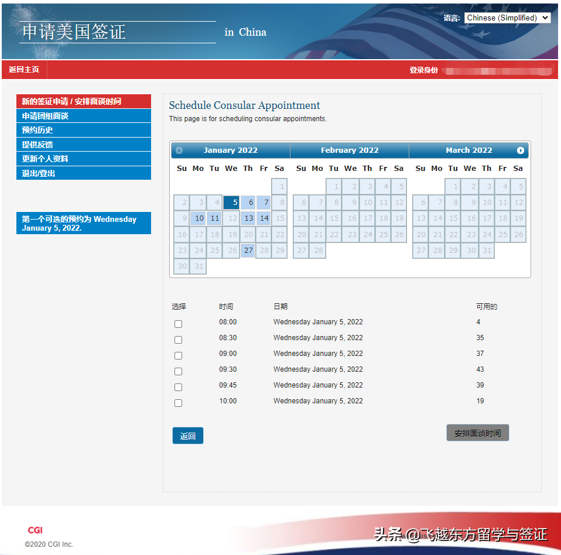Choose January 13 on calendar
Image resolution: width=561 pixels, height=555 pixels.
point(248,218)
